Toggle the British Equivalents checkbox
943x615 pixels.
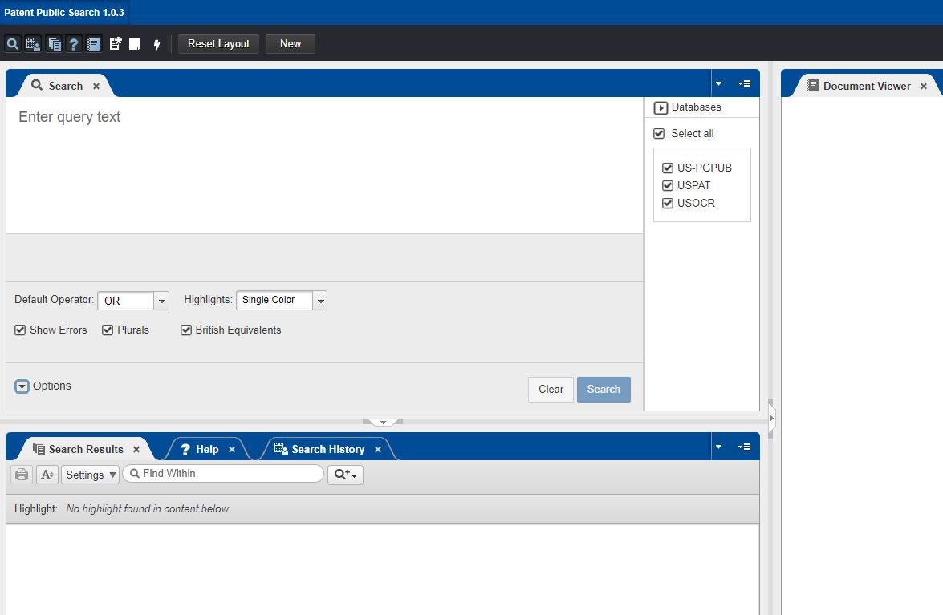186,330
